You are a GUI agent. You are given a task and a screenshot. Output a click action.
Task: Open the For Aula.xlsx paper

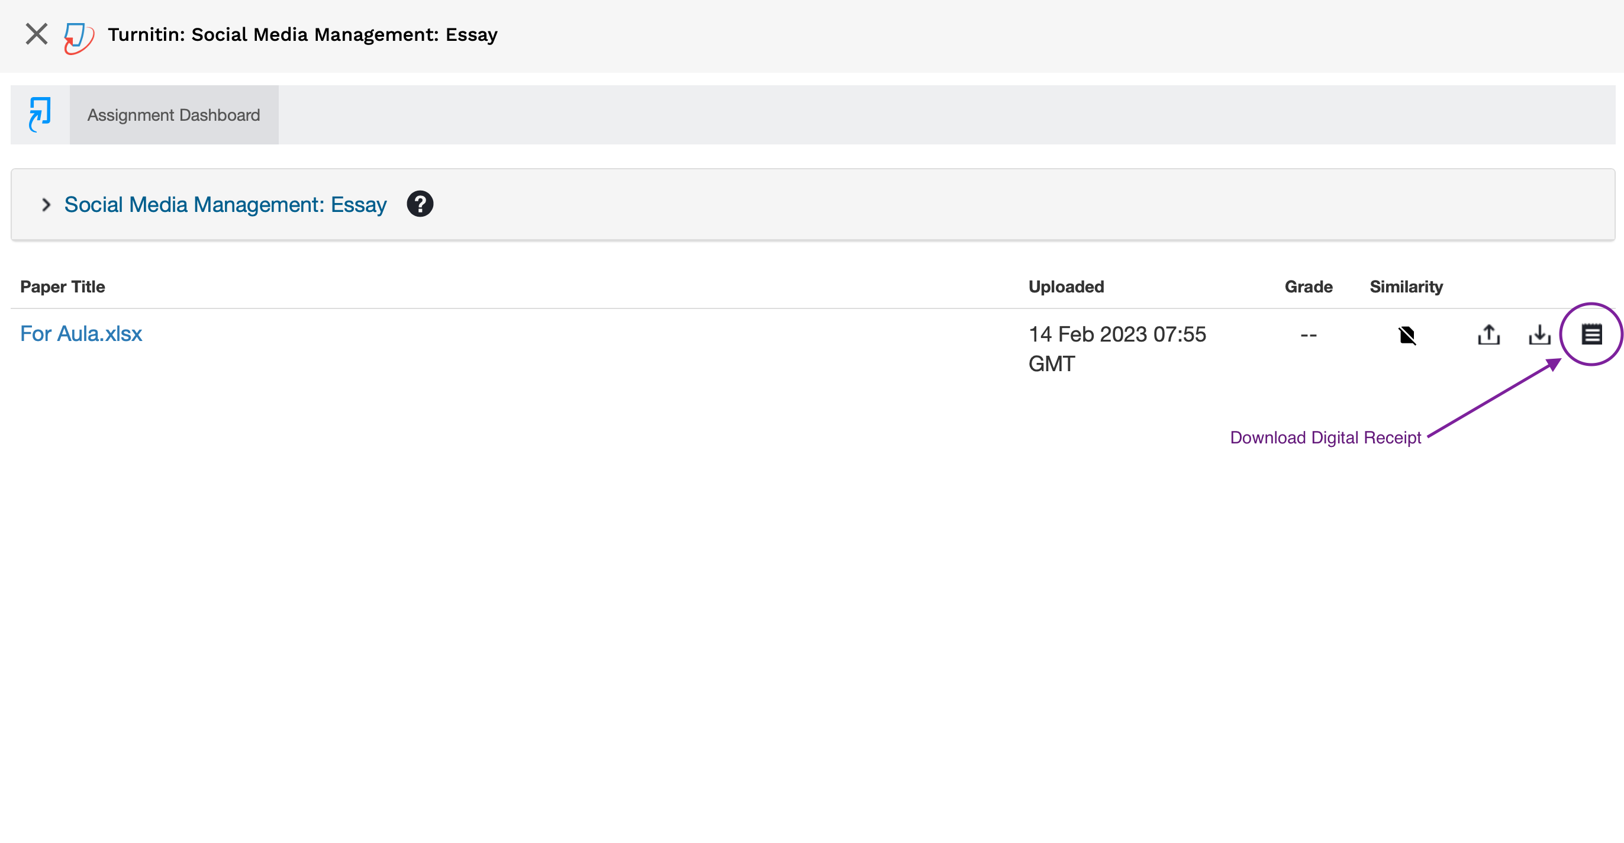(x=81, y=333)
